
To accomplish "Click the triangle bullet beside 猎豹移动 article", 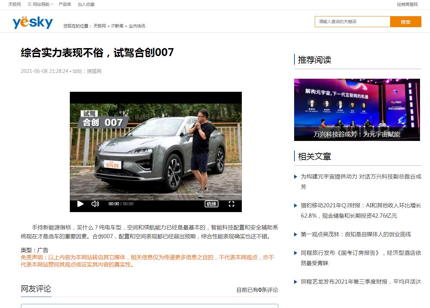I will 295,206.
